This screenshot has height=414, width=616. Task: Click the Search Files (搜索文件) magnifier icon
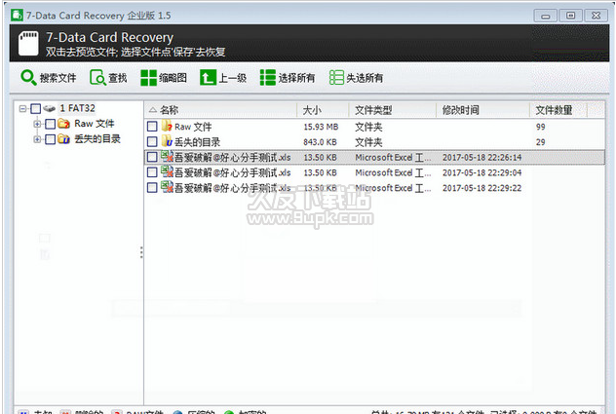point(28,78)
